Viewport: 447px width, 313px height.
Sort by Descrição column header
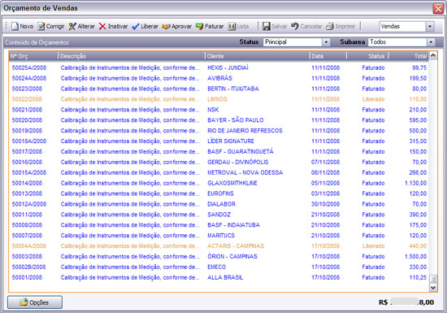pyautogui.click(x=131, y=56)
